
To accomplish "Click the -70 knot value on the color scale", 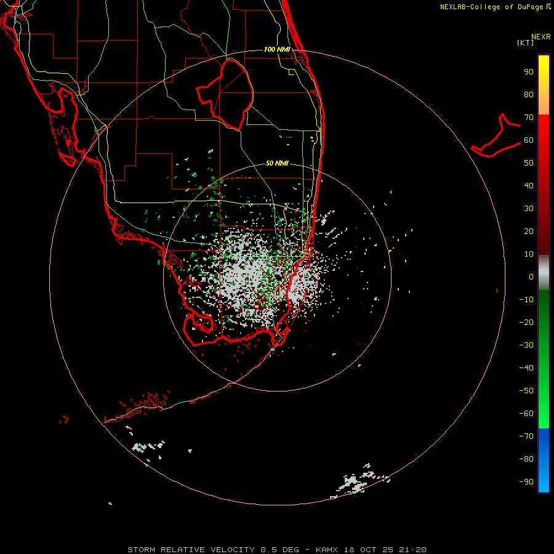I will pos(526,436).
